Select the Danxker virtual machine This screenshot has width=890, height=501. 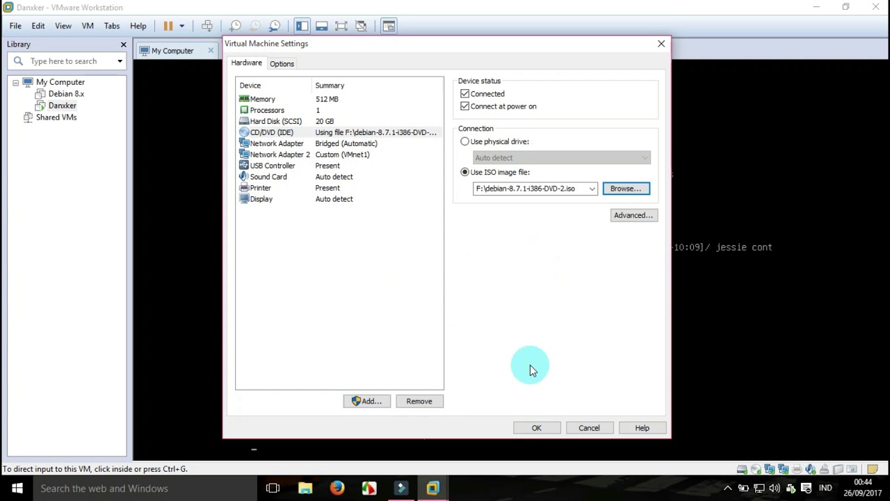[62, 105]
